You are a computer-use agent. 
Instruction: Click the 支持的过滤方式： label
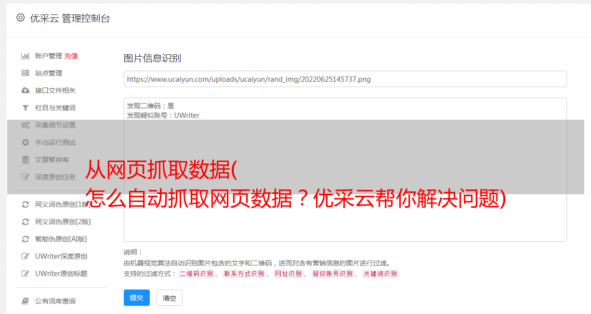click(x=150, y=274)
